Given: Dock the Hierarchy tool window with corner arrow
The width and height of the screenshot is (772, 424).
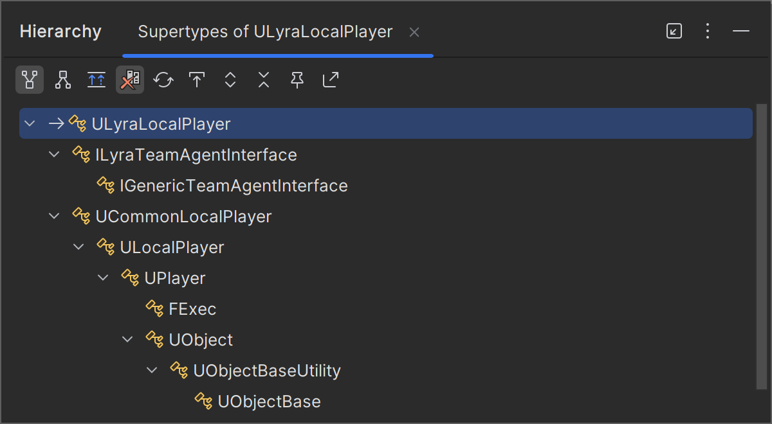Looking at the screenshot, I should [x=674, y=31].
